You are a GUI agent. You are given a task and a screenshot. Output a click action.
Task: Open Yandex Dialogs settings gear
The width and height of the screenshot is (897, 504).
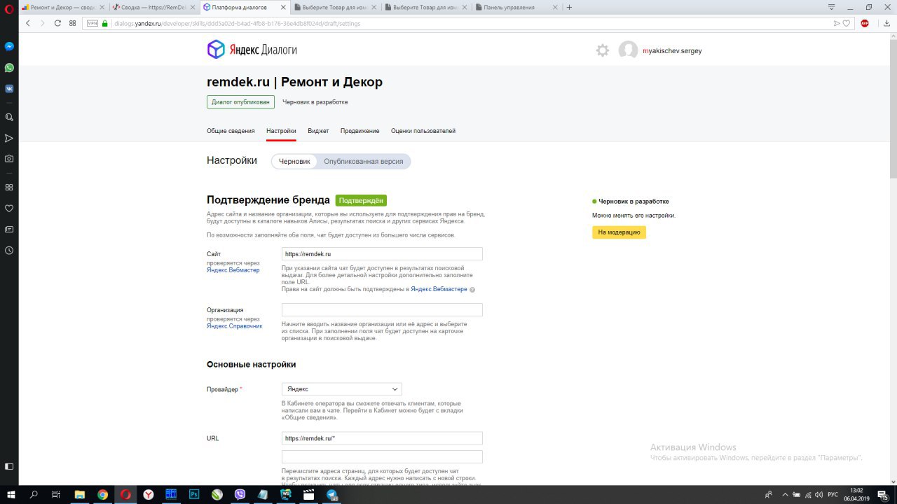click(x=603, y=50)
